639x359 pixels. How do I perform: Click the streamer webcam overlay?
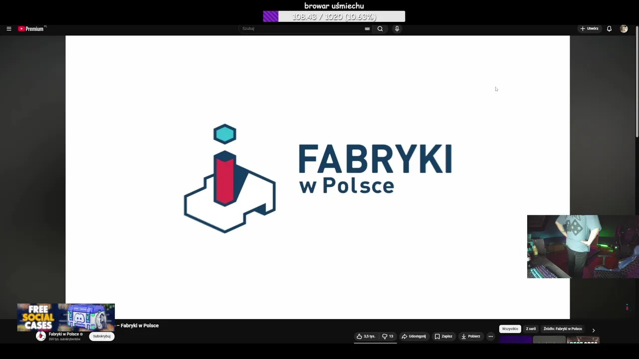pos(583,246)
